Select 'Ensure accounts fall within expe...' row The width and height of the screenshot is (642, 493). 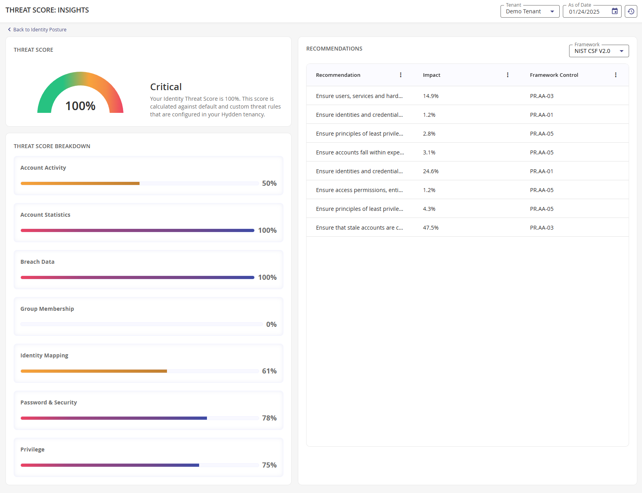[x=468, y=152]
